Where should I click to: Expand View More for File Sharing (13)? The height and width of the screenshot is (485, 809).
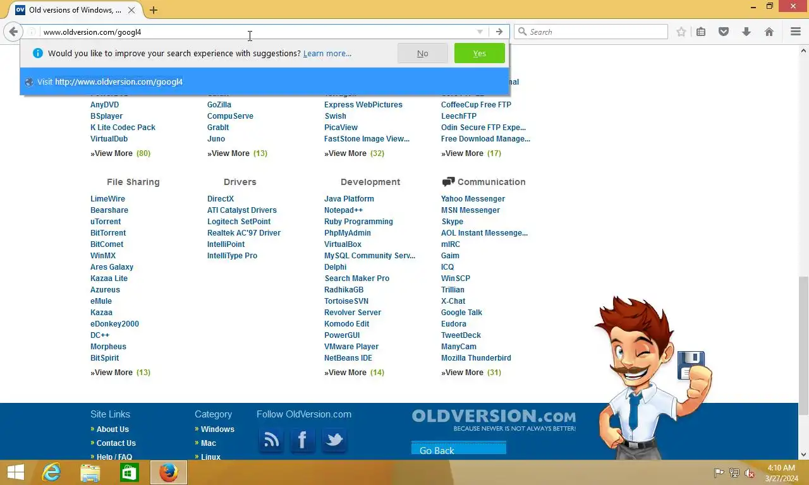(120, 373)
